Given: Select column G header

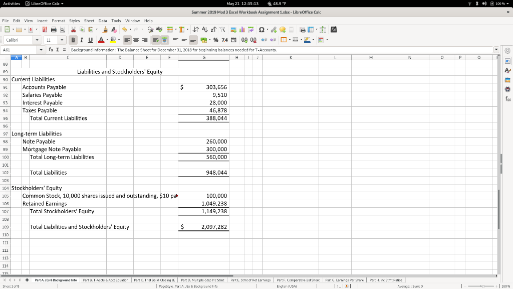Looking at the screenshot, I should 204,57.
